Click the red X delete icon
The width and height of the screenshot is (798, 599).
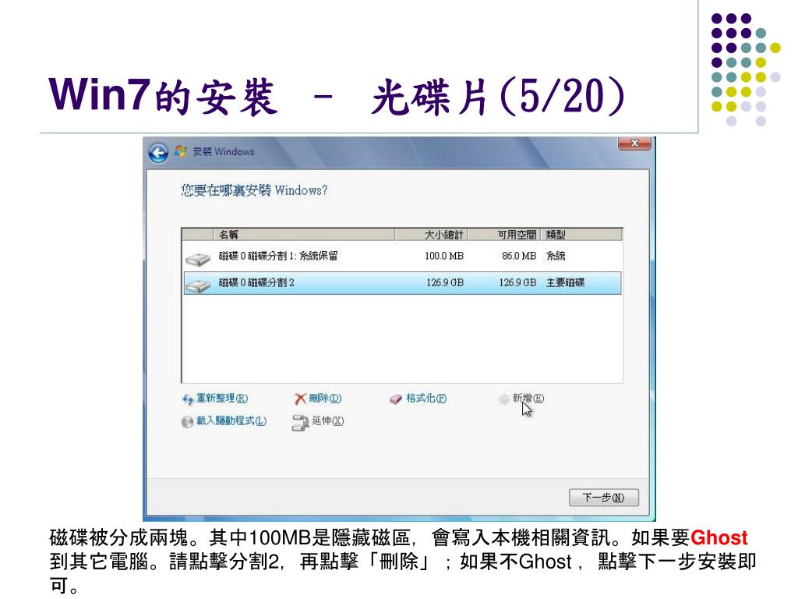coord(301,399)
